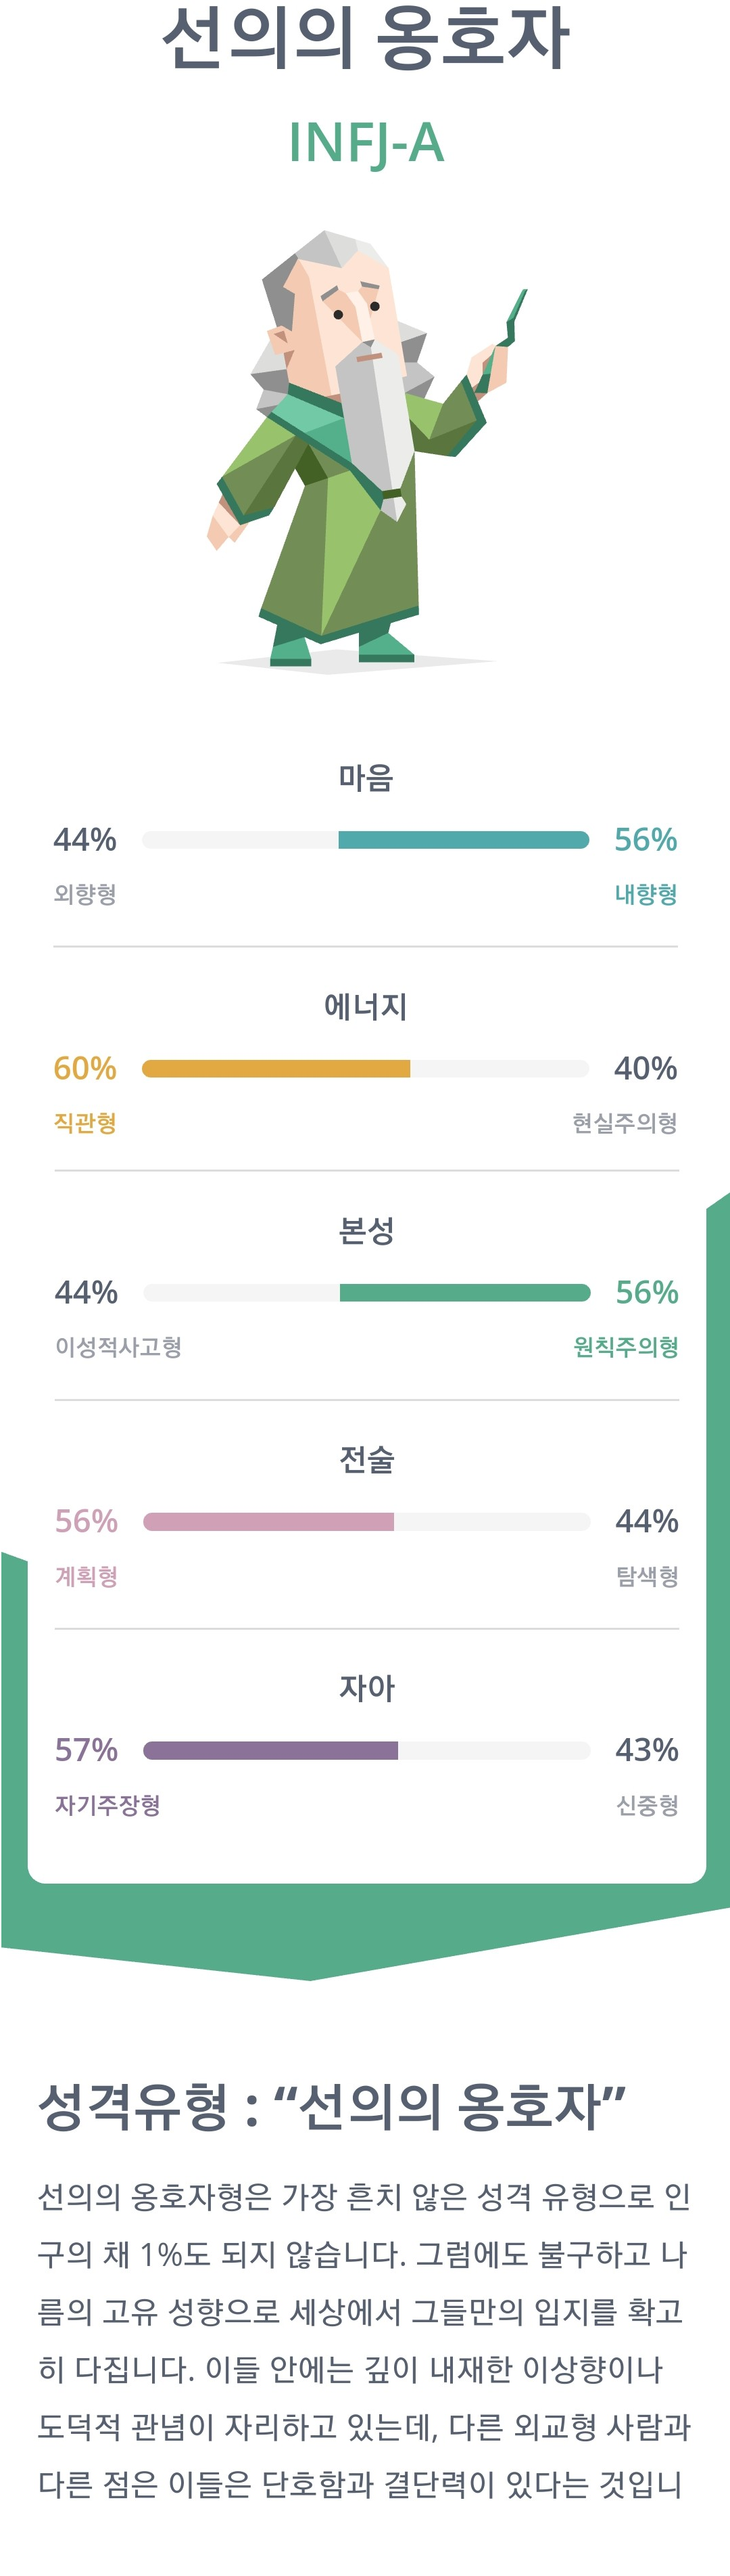Click the pink 전술 trait bar
Screen dimensions: 730x2576
tap(366, 1522)
